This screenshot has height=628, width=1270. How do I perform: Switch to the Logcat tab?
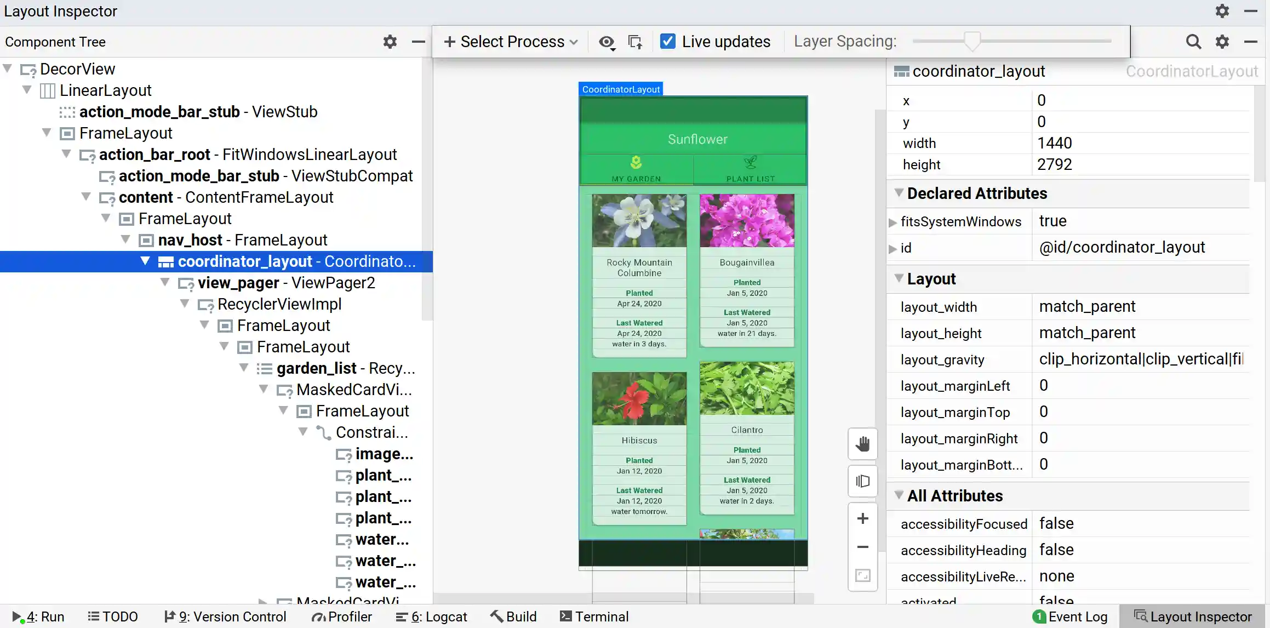(x=432, y=616)
